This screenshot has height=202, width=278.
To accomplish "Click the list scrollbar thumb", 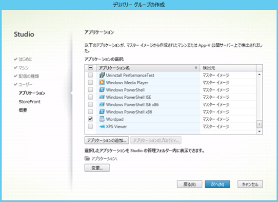I will click(x=259, y=124).
